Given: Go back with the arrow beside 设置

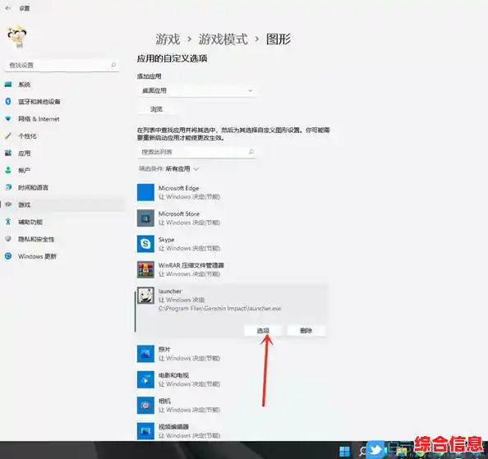Looking at the screenshot, I should [x=8, y=8].
